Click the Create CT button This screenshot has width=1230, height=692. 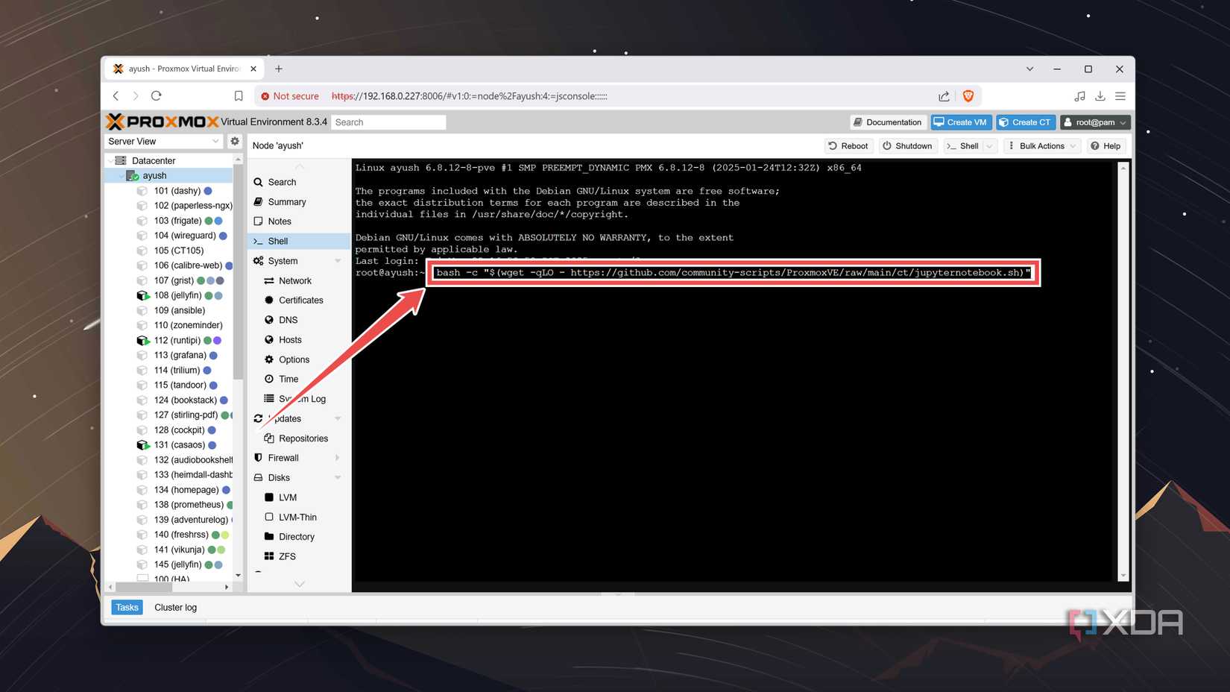(x=1026, y=122)
